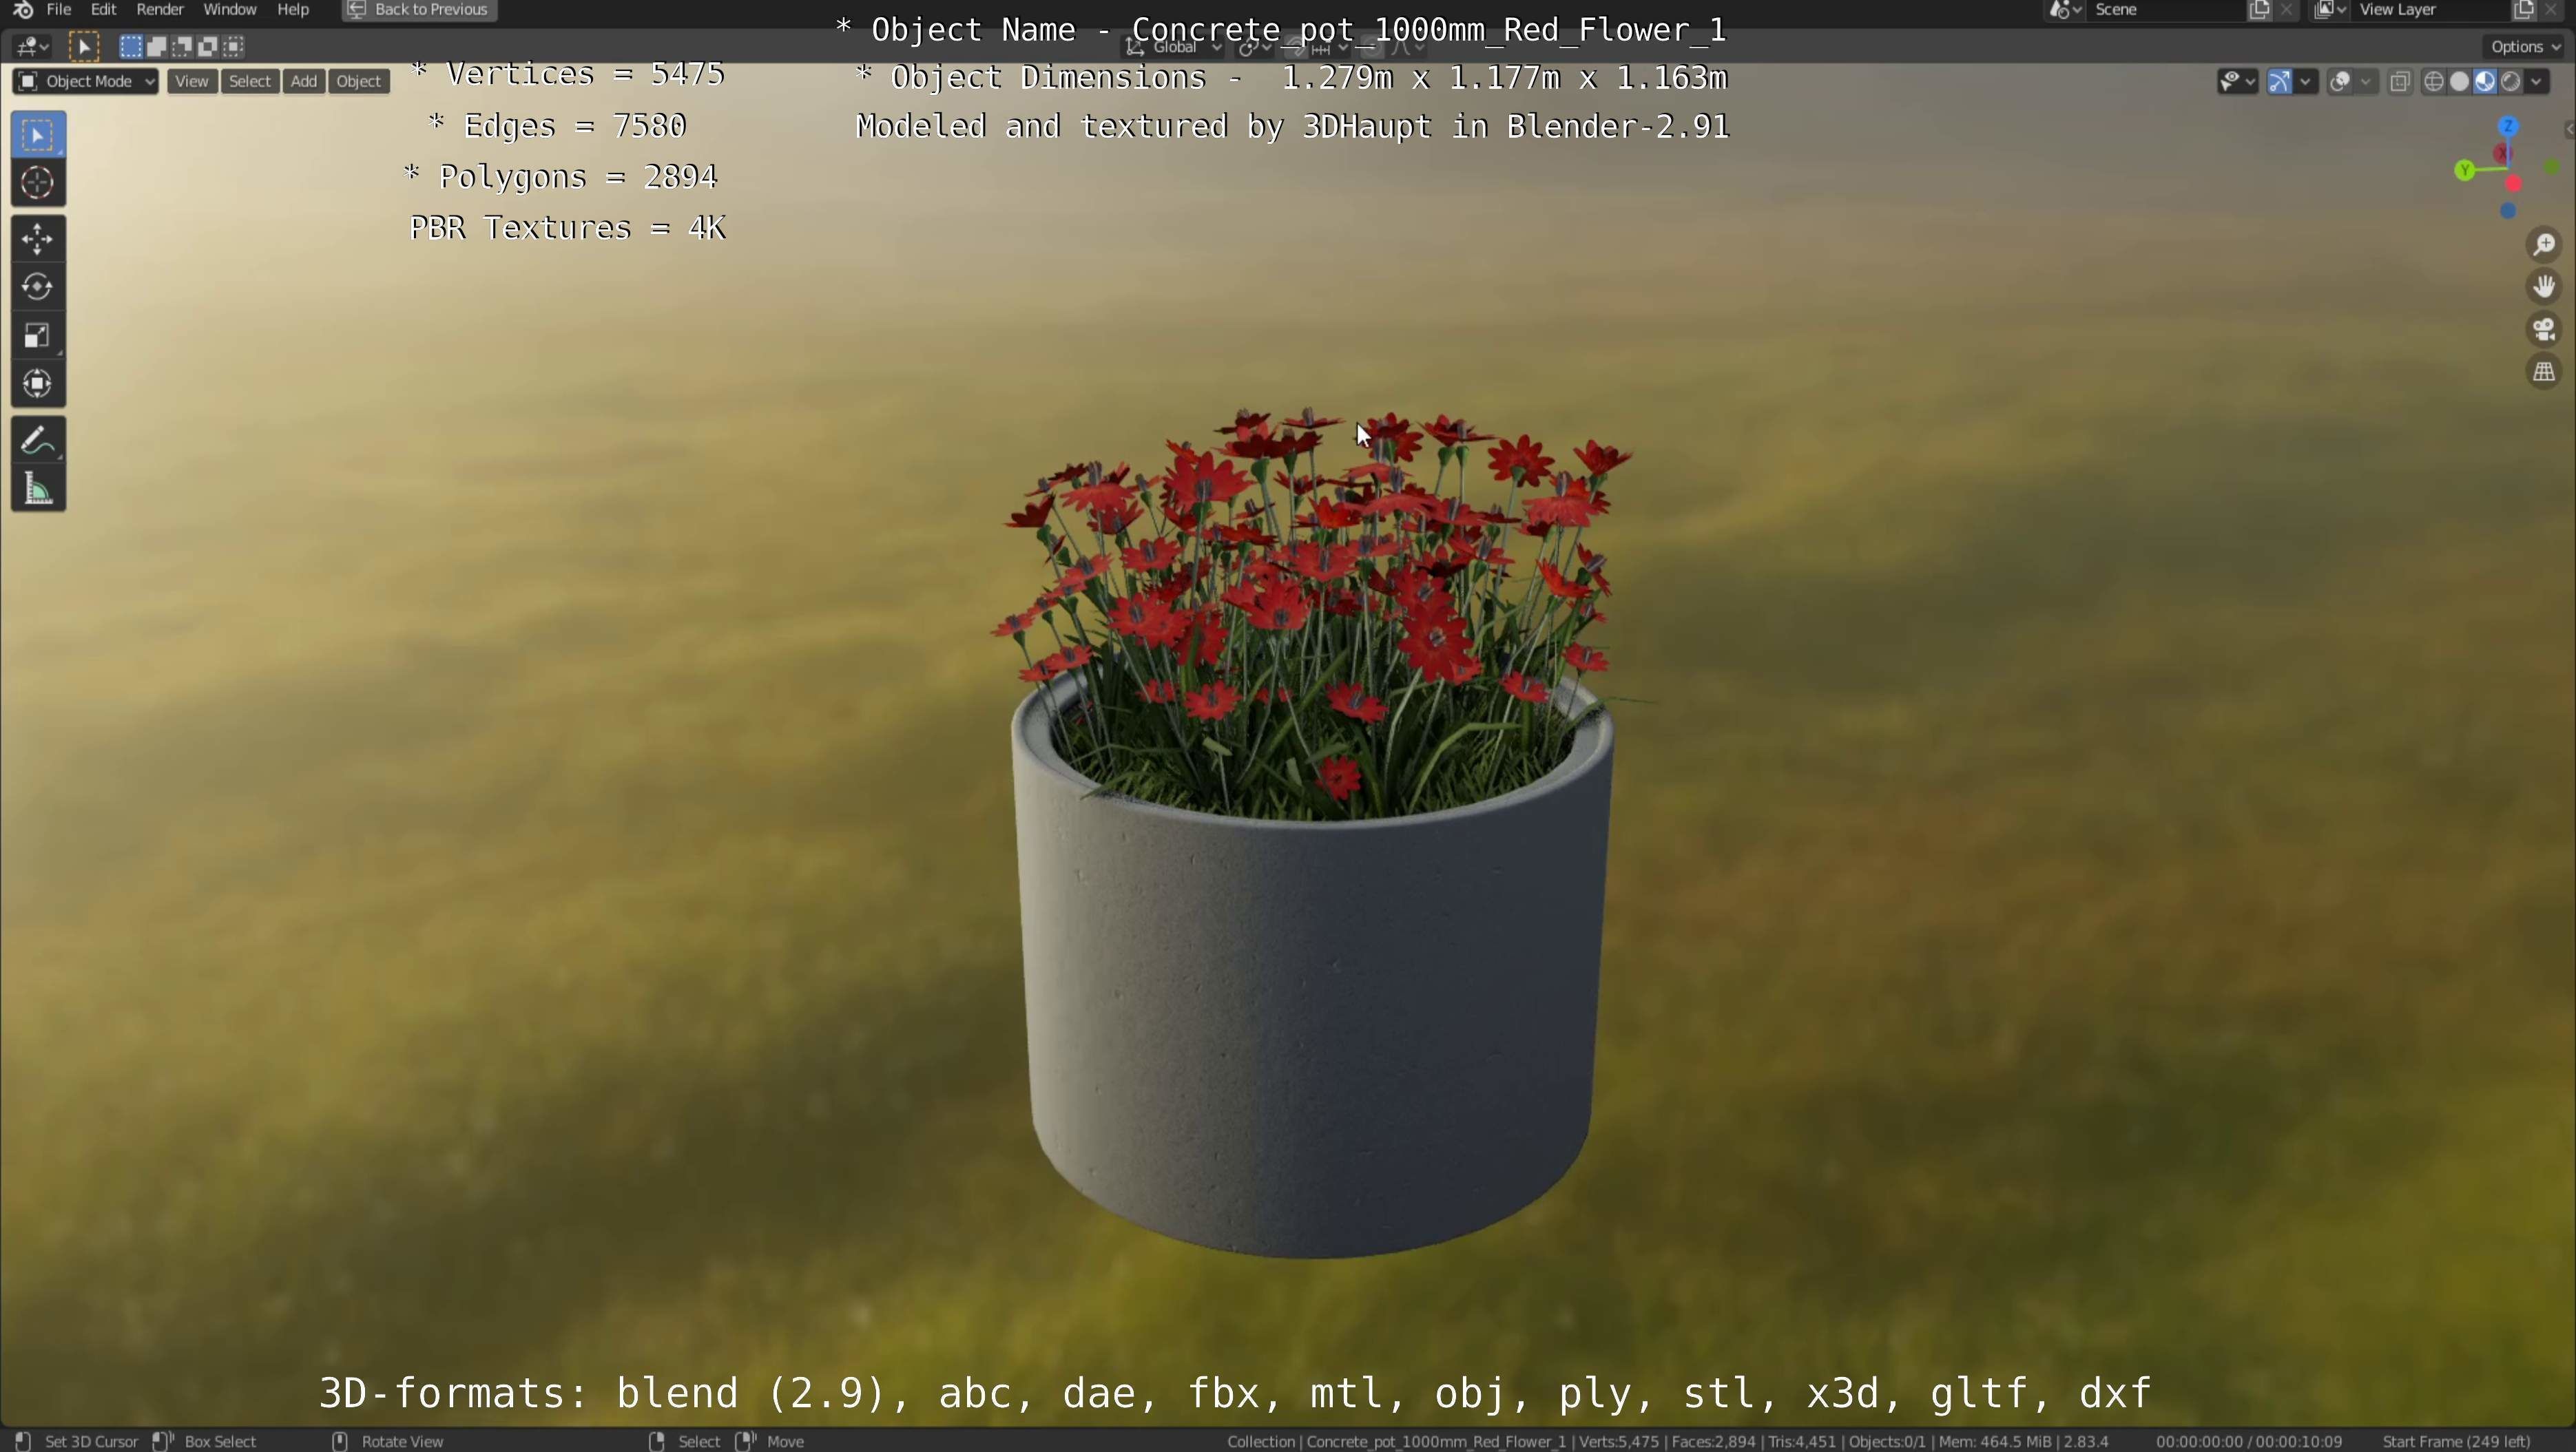Screen dimensions: 2576x1452
Task: Set selection mode to extend selection
Action: click(x=157, y=46)
